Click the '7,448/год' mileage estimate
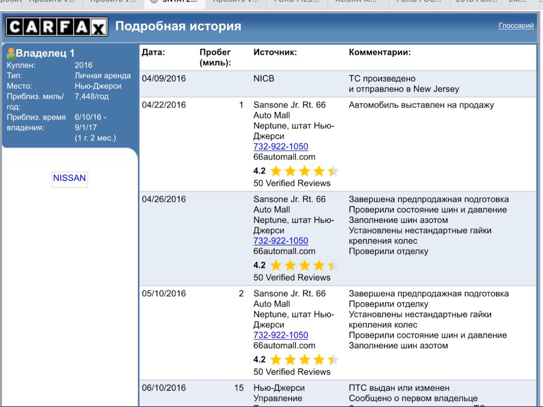Viewport: 543px width, 407px height. (92, 97)
